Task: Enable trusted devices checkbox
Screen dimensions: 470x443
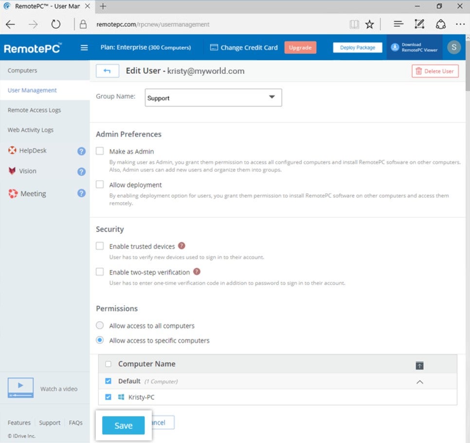Action: click(100, 246)
